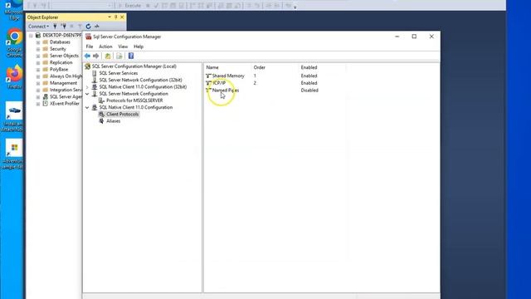Click the car image desktop shortcut
Viewport: 531px width, 299px height.
[13, 116]
